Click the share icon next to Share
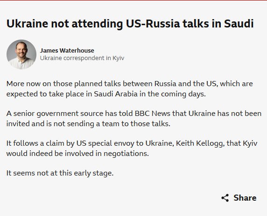This screenshot has width=267, height=216. (x=225, y=198)
